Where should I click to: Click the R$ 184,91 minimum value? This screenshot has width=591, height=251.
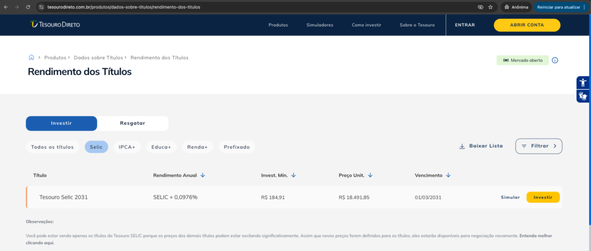pos(273,197)
